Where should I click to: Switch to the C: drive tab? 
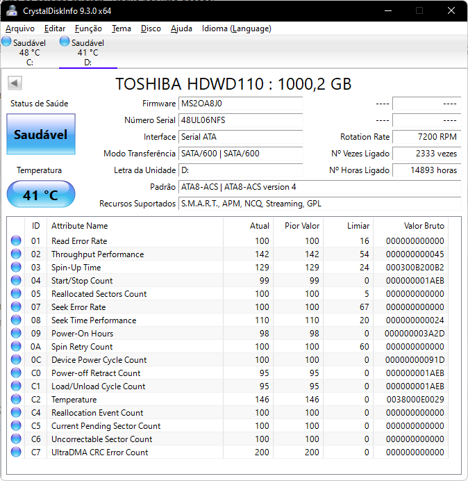pyautogui.click(x=29, y=52)
